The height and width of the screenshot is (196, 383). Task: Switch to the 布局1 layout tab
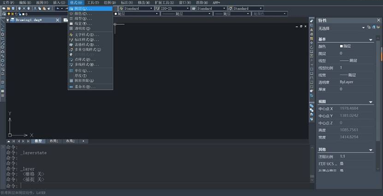tap(54, 141)
